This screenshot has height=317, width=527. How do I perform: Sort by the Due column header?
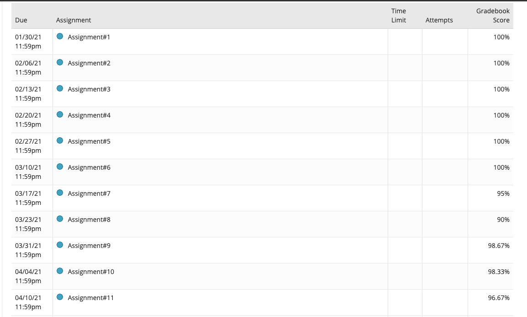pyautogui.click(x=21, y=20)
